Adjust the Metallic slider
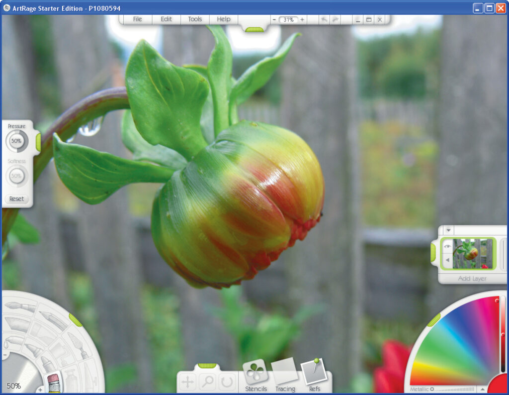 click(452, 389)
